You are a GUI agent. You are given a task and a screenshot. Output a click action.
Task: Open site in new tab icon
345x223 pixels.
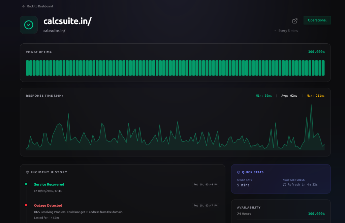295,21
